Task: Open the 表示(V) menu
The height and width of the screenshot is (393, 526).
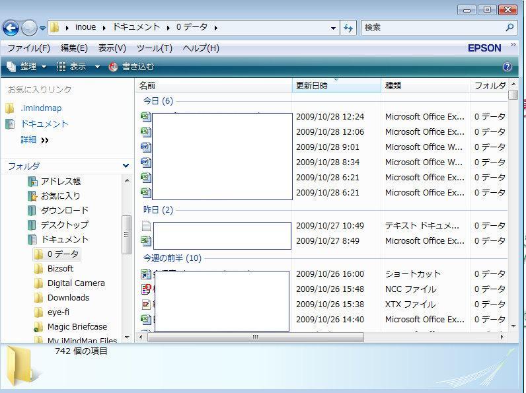Action: pos(112,48)
